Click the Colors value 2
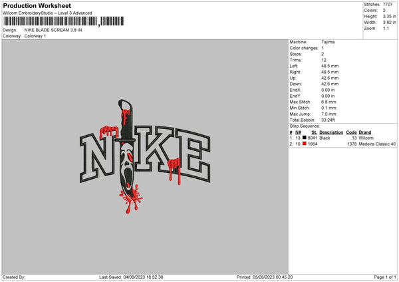 pos(384,11)
